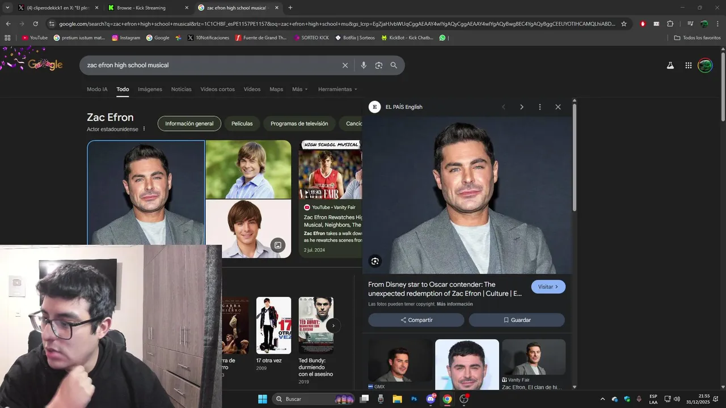Select the Videos cortos search tab
726x408 pixels.
coord(217,90)
